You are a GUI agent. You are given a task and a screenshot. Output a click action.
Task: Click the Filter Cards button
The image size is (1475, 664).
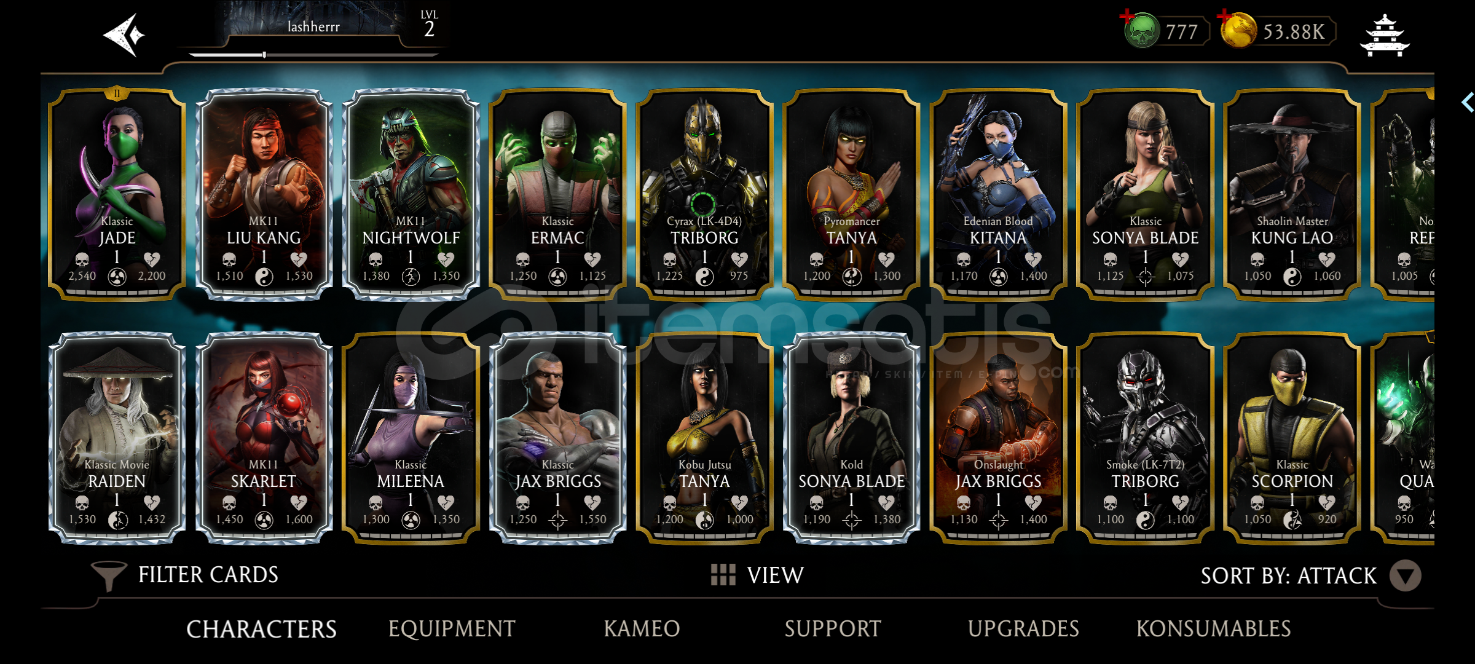(185, 575)
